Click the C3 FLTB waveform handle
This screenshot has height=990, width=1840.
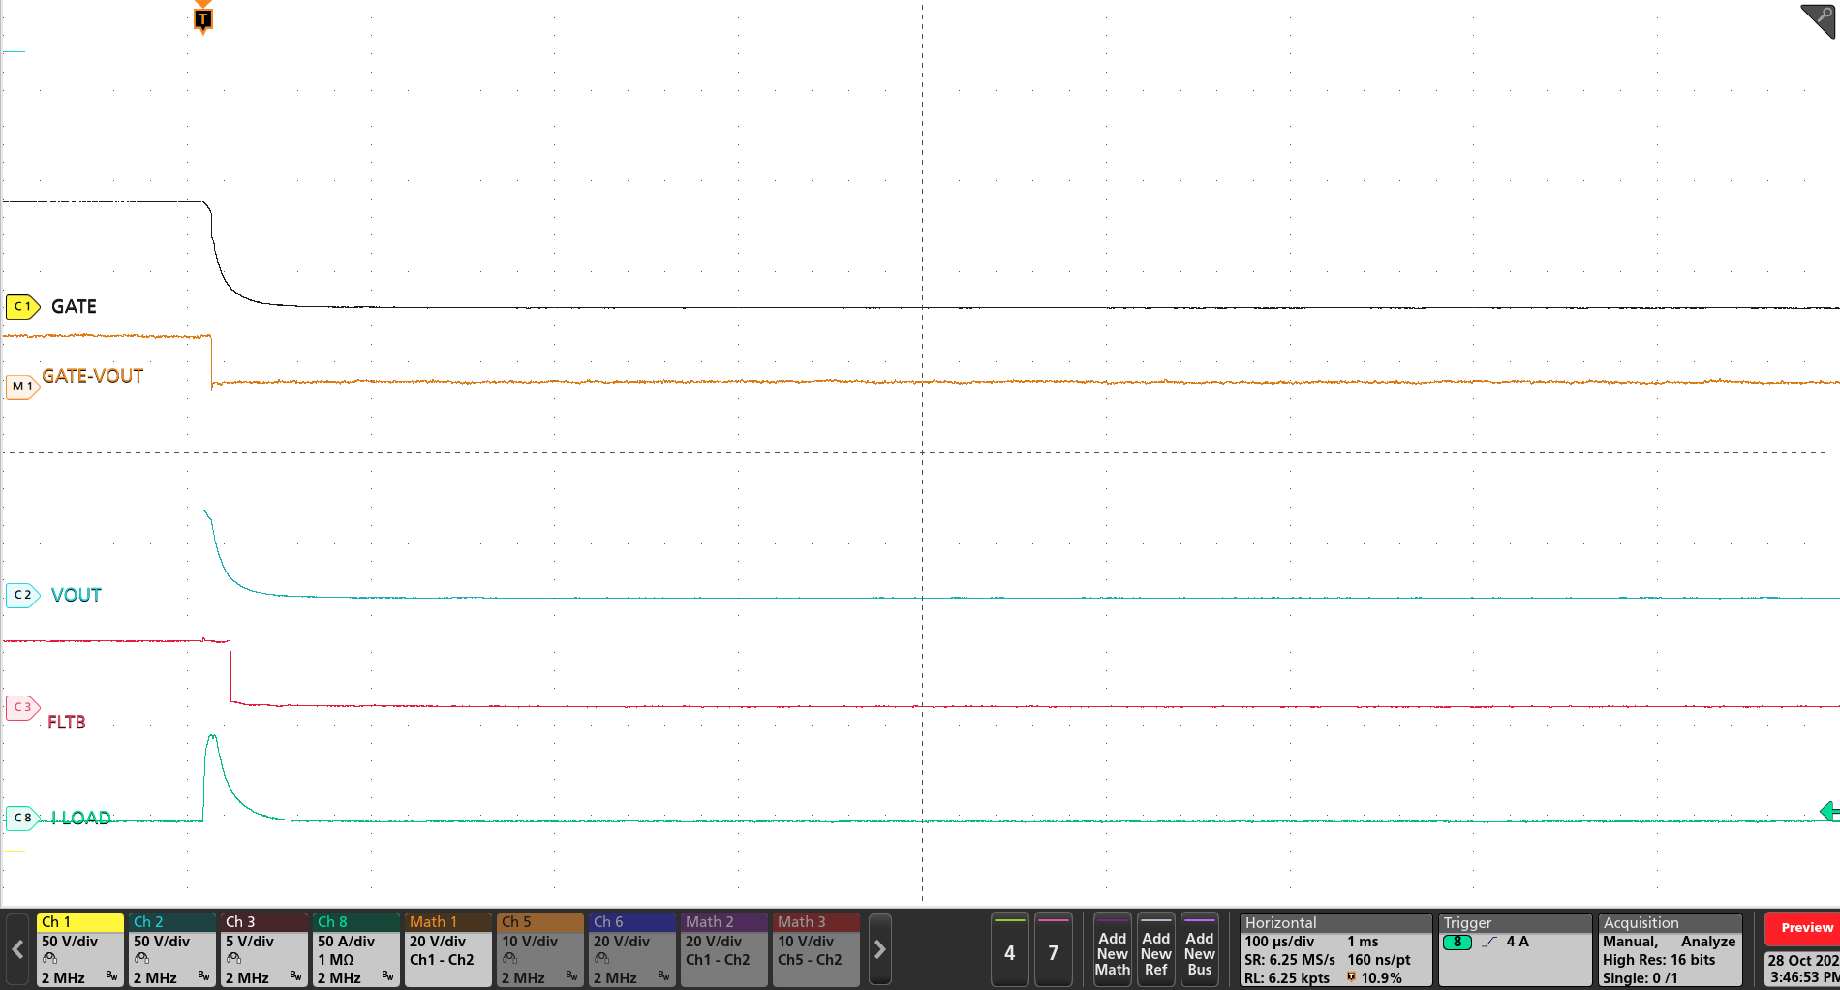[21, 707]
